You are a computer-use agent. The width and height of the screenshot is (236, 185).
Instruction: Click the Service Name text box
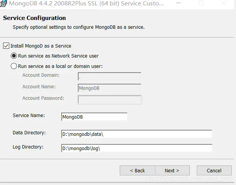click(x=94, y=117)
